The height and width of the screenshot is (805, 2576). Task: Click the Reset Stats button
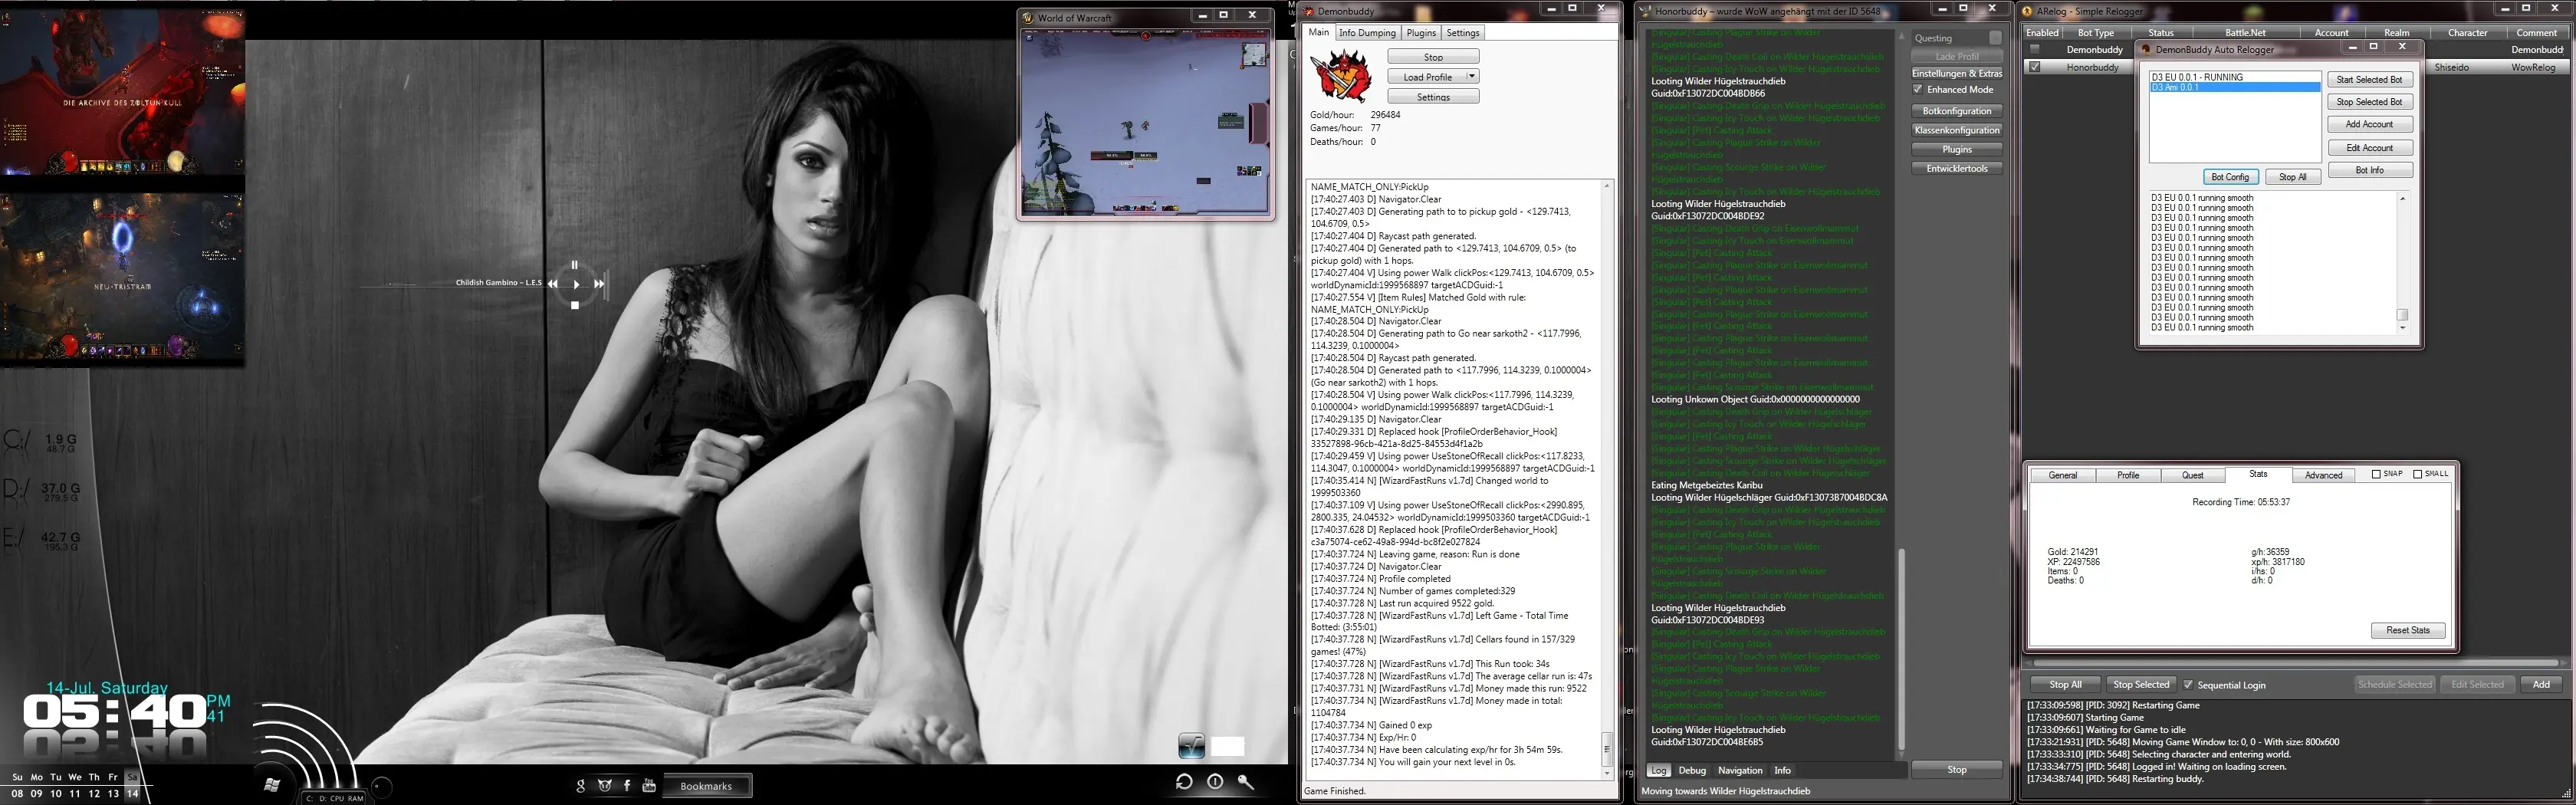pos(2408,630)
